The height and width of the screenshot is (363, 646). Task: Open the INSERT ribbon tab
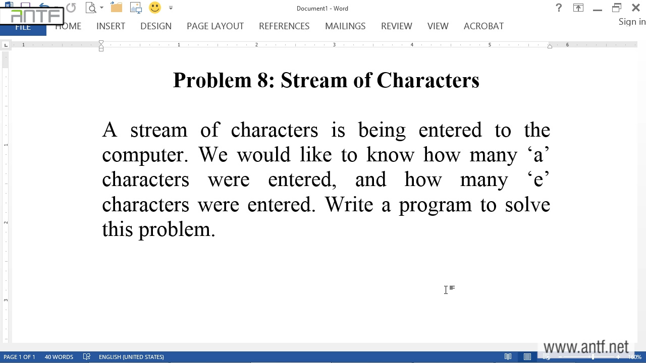click(111, 26)
